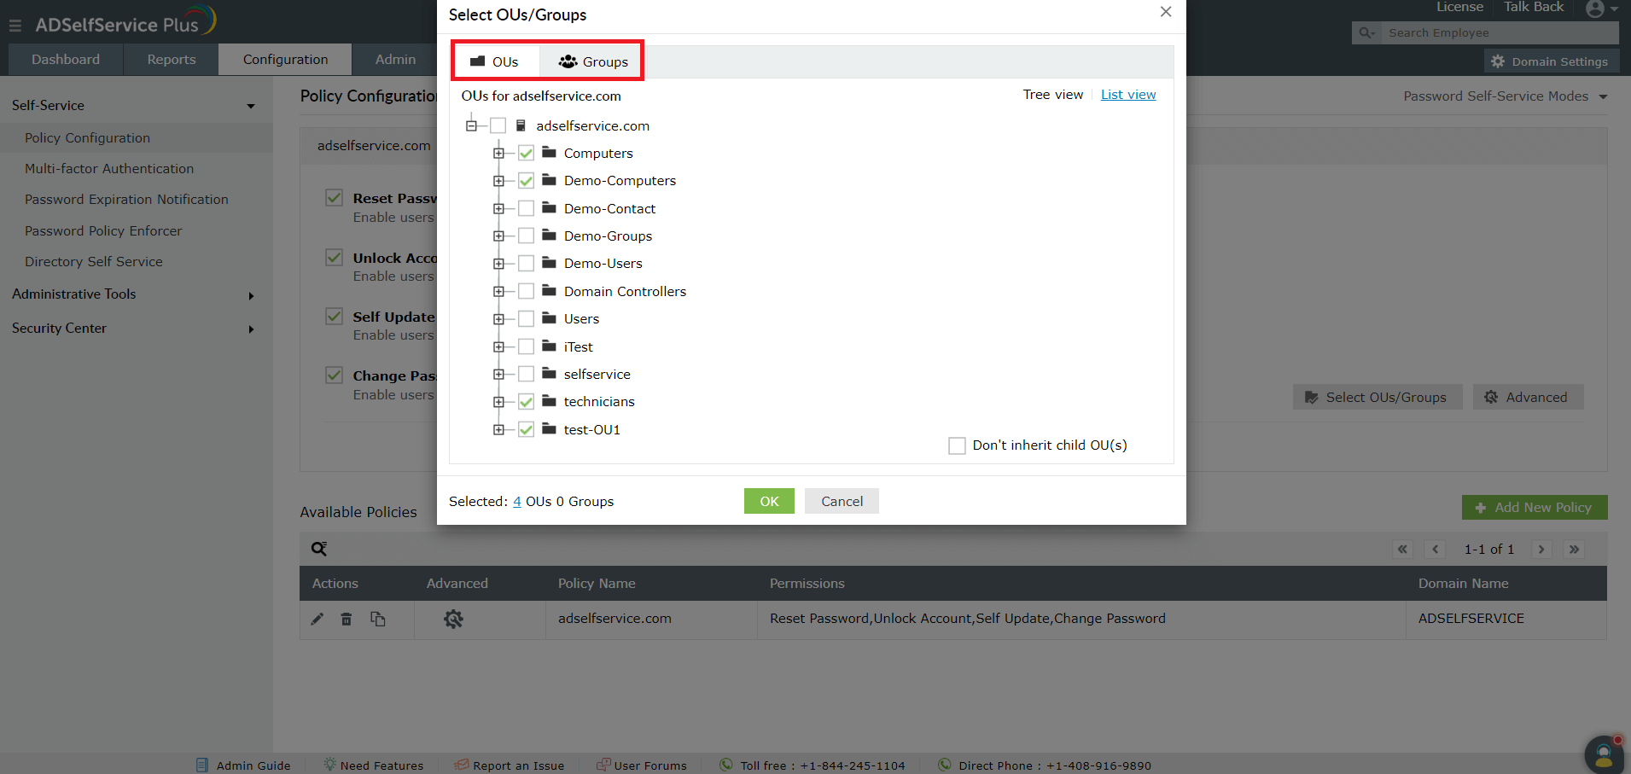Click into the Search Employee field
The width and height of the screenshot is (1631, 774).
(x=1499, y=32)
